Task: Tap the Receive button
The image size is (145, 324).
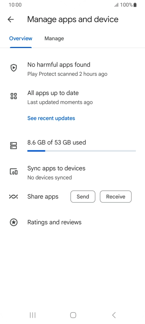Action: 116,197
